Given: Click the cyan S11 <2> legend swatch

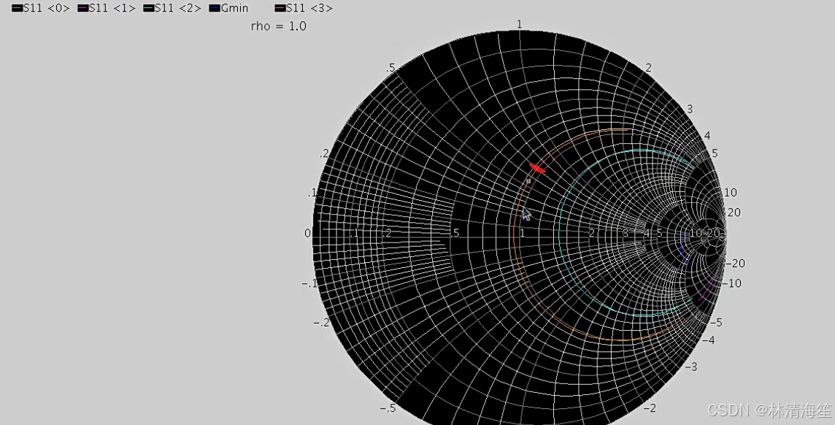Looking at the screenshot, I should click(x=149, y=9).
